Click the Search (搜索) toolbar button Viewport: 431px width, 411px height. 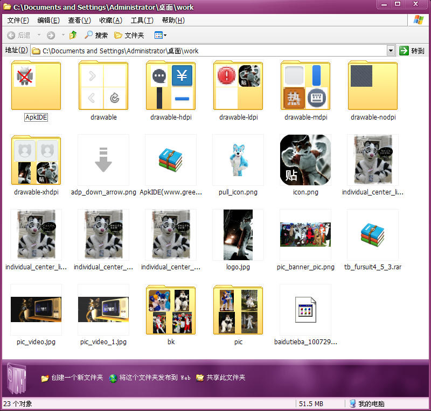(96, 35)
